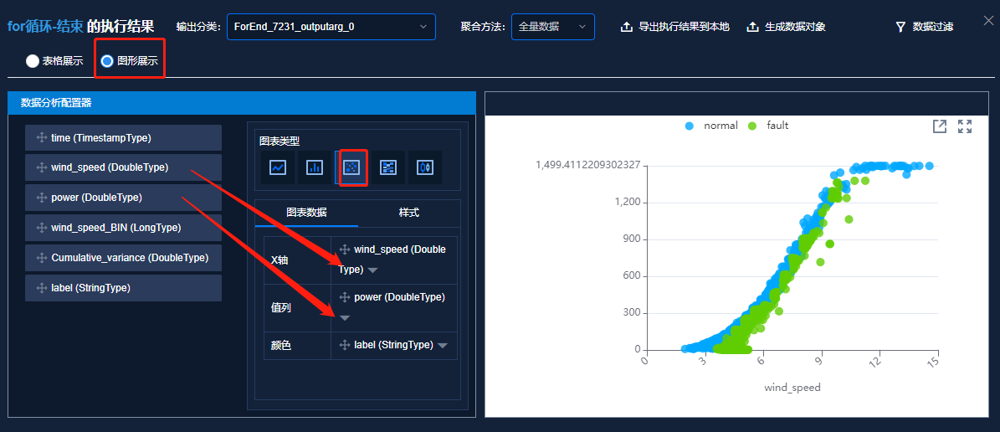The image size is (1000, 432).
Task: Click drag handle of wind_speed_BIN field
Action: (42, 228)
